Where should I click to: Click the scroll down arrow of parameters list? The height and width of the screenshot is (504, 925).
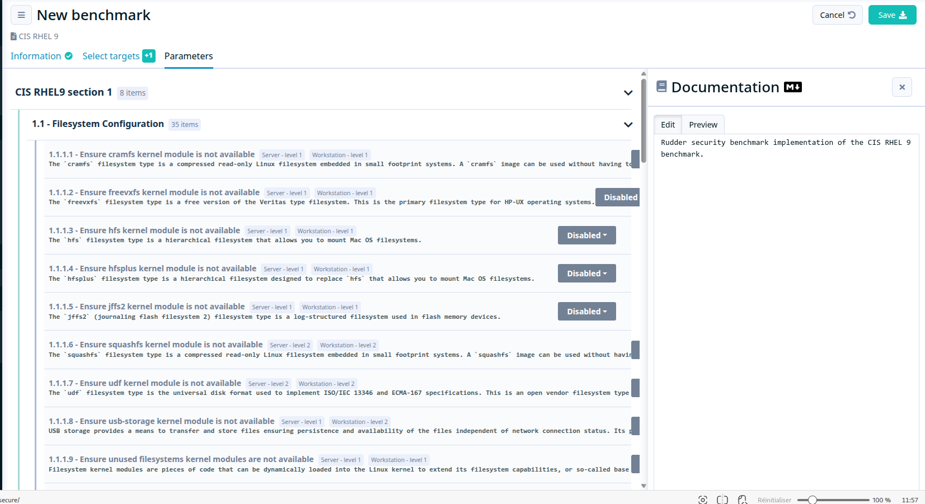click(644, 486)
